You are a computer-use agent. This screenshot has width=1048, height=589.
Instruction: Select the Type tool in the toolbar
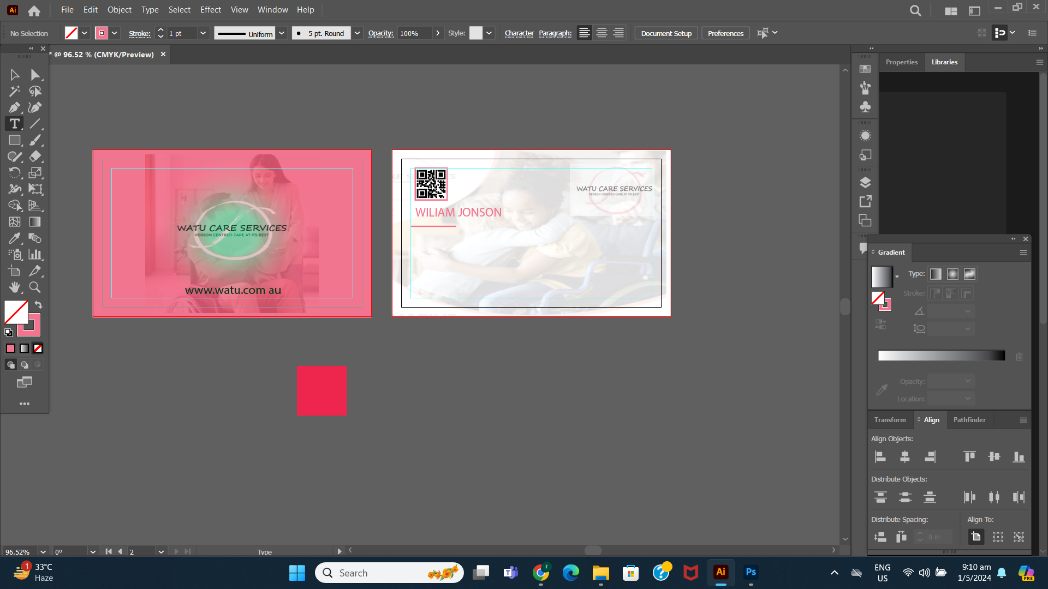pyautogui.click(x=14, y=123)
